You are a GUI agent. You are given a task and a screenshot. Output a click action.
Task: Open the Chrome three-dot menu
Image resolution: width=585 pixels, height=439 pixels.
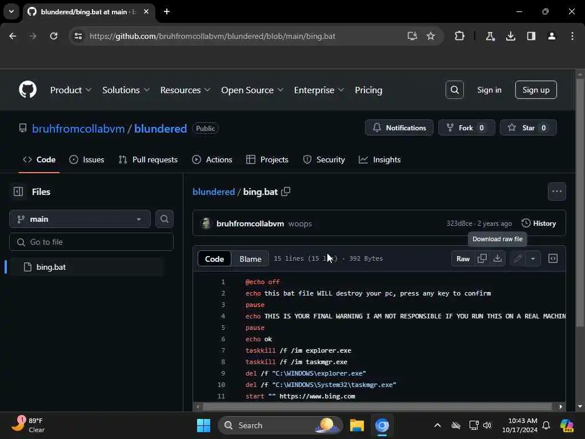[x=572, y=36]
